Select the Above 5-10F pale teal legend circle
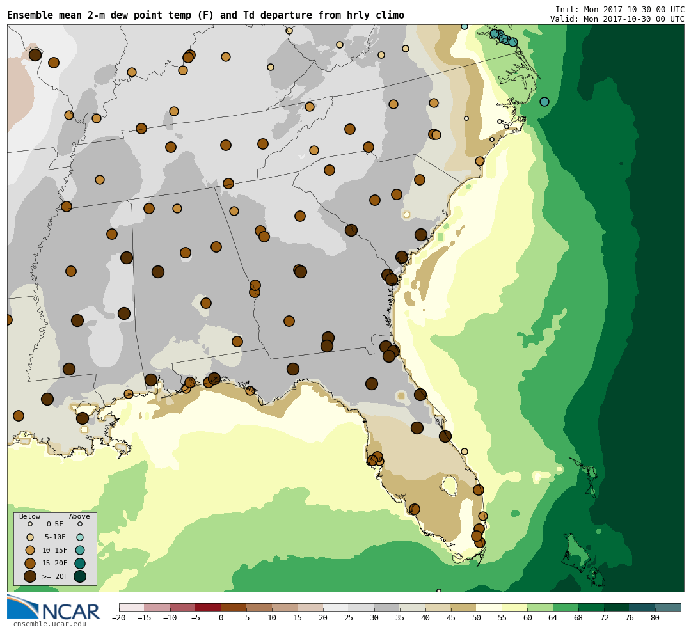This screenshot has height=632, width=691. coord(80,537)
